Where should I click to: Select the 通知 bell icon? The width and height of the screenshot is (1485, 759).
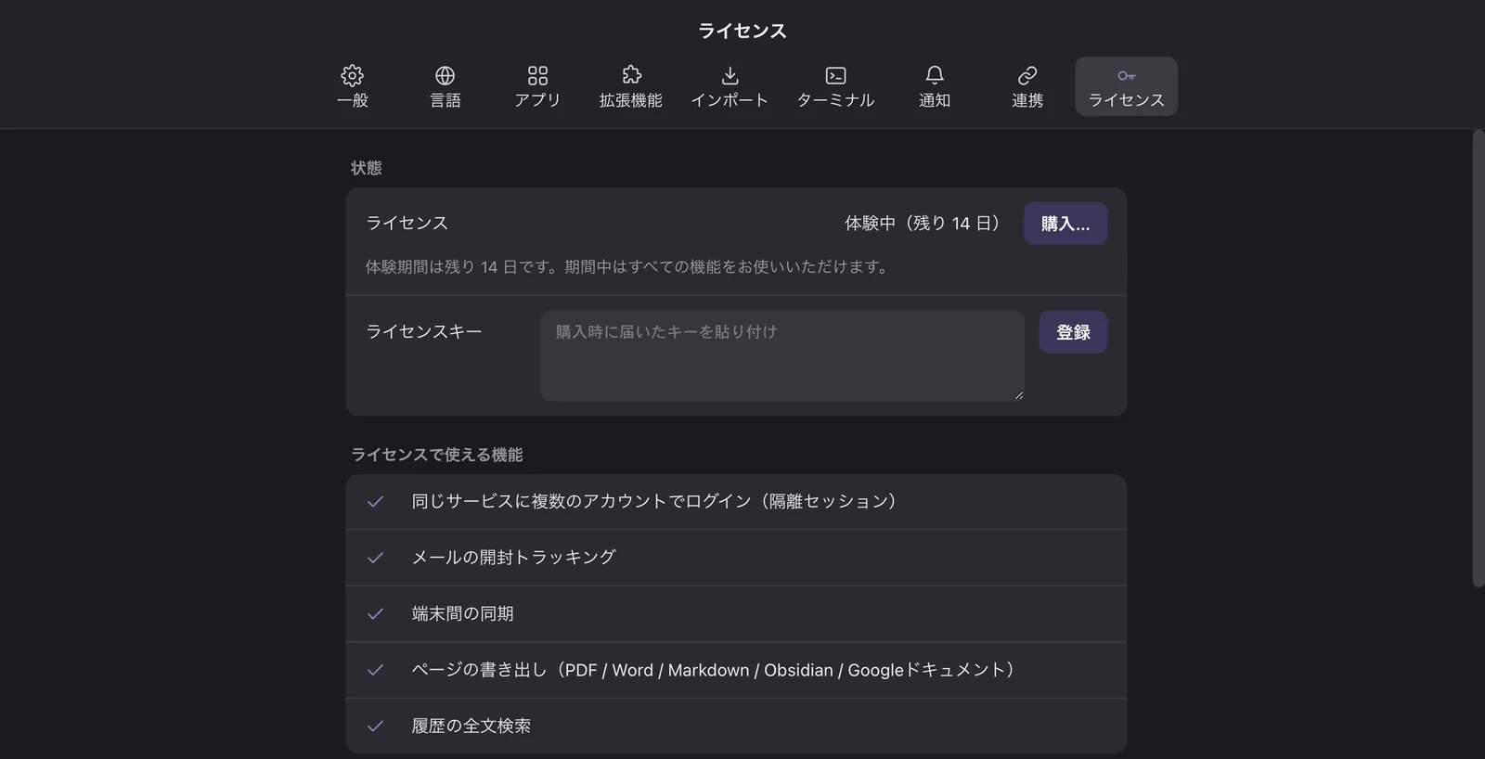tap(935, 75)
